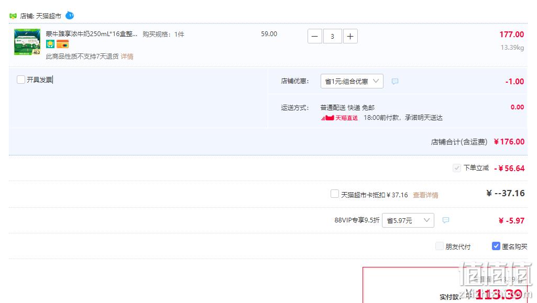537x303 pixels.
Task: Click the 177.00 item total price
Action: (512, 35)
